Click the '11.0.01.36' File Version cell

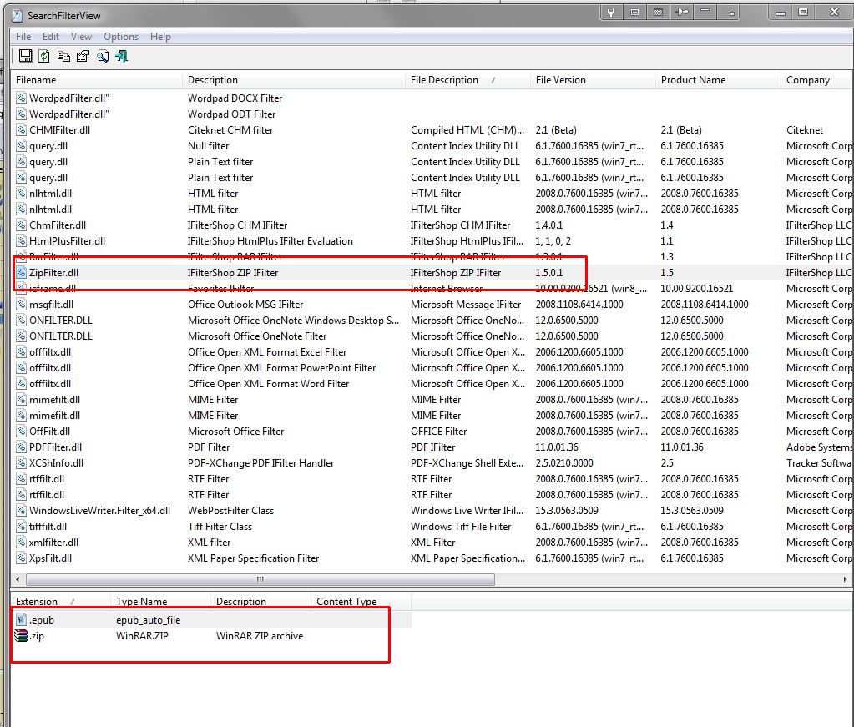pyautogui.click(x=557, y=447)
